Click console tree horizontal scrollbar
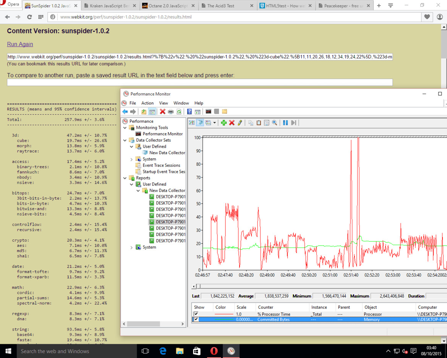This screenshot has height=358, width=447. click(x=144, y=324)
